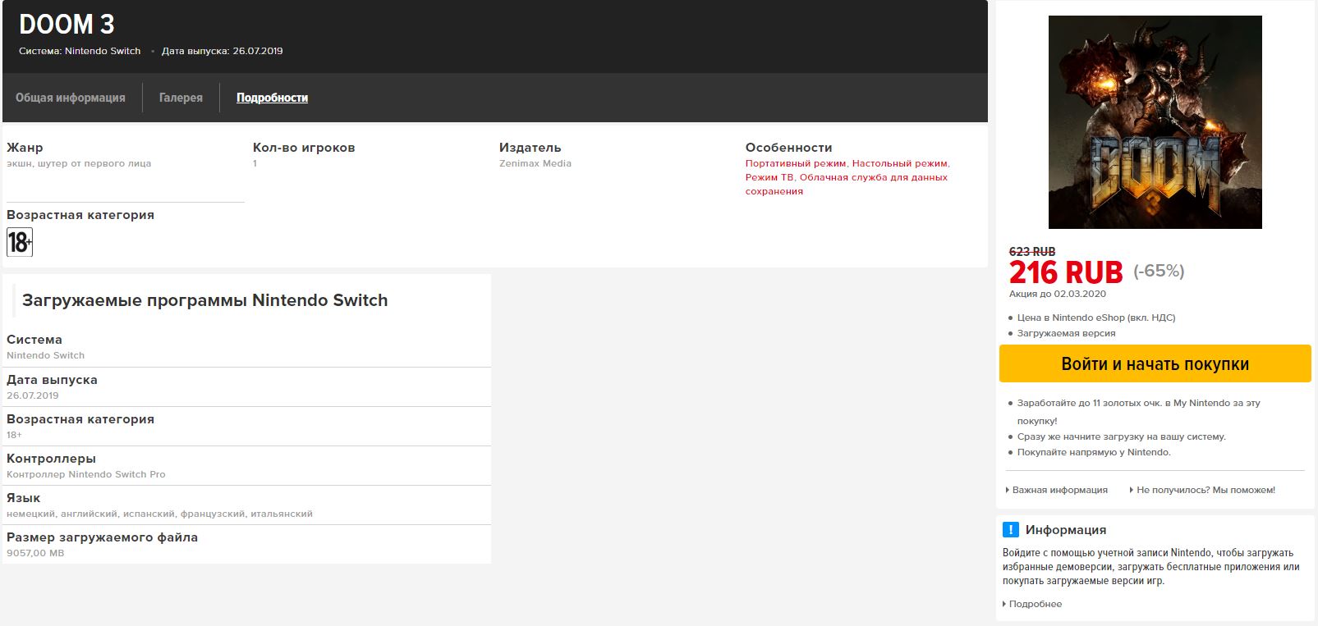Viewport: 1318px width, 626px height.
Task: Click the Кол-во игроков heading
Action: 304,148
